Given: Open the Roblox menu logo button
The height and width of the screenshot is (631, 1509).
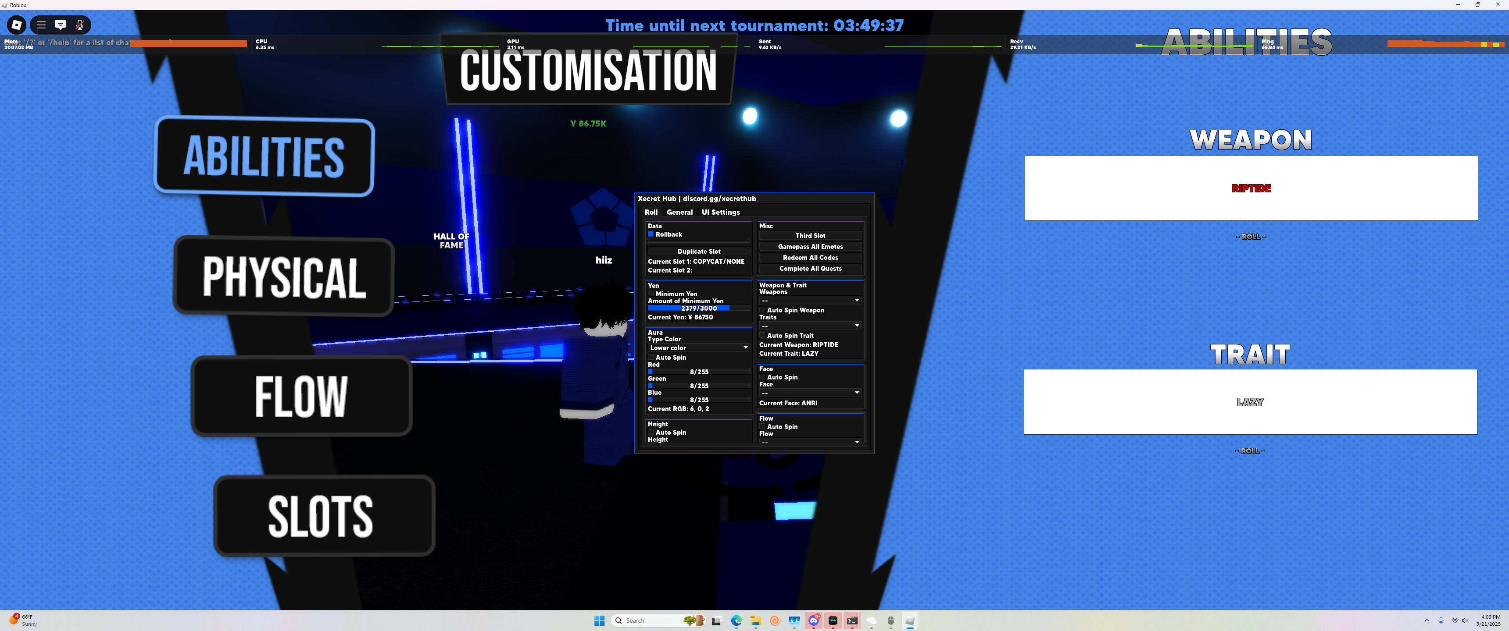Looking at the screenshot, I should tap(16, 25).
